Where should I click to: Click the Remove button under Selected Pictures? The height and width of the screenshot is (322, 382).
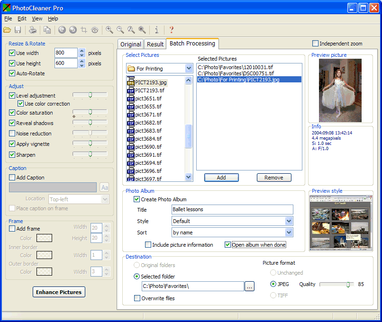(274, 178)
